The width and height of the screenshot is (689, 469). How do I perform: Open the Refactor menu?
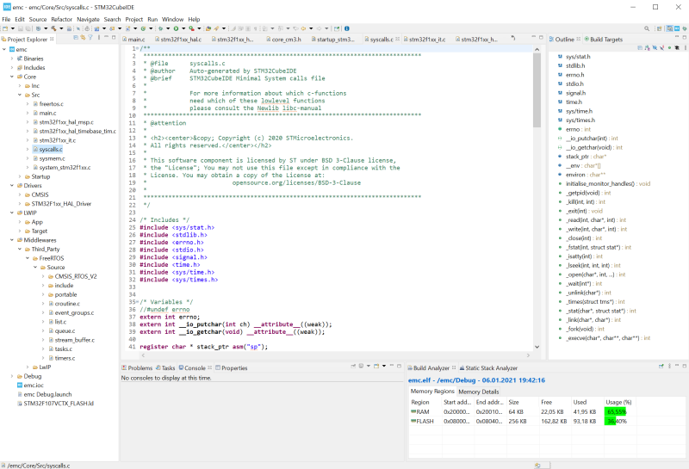(61, 18)
